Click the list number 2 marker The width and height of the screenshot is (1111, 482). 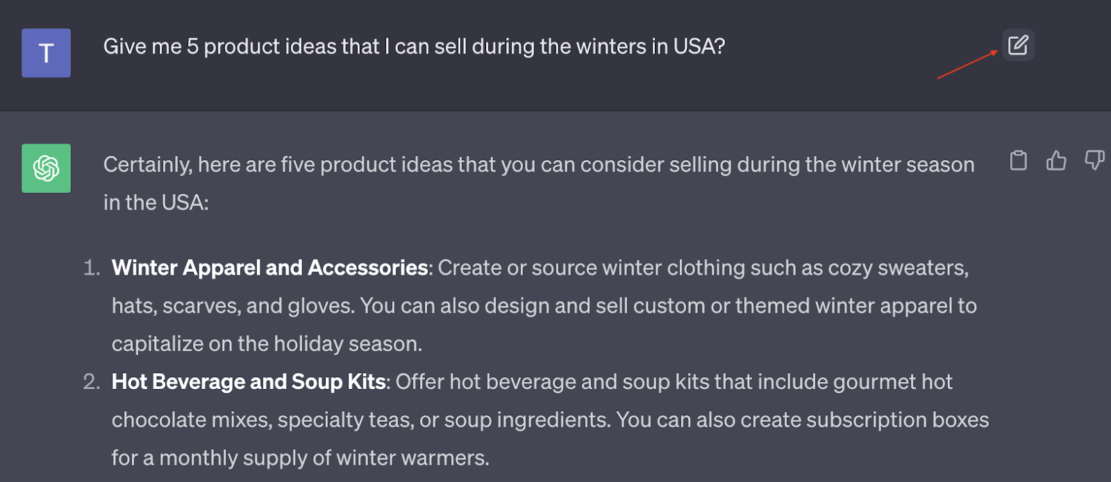pos(91,382)
